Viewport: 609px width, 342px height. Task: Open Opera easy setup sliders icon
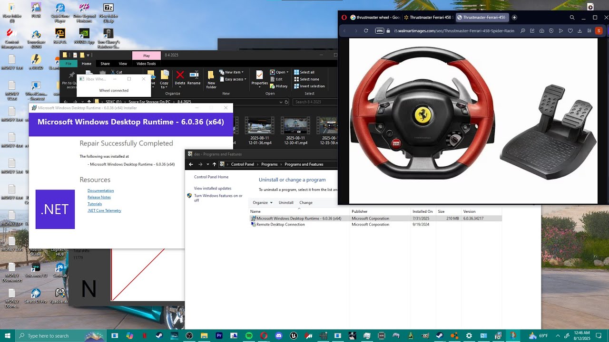pyautogui.click(x=589, y=30)
